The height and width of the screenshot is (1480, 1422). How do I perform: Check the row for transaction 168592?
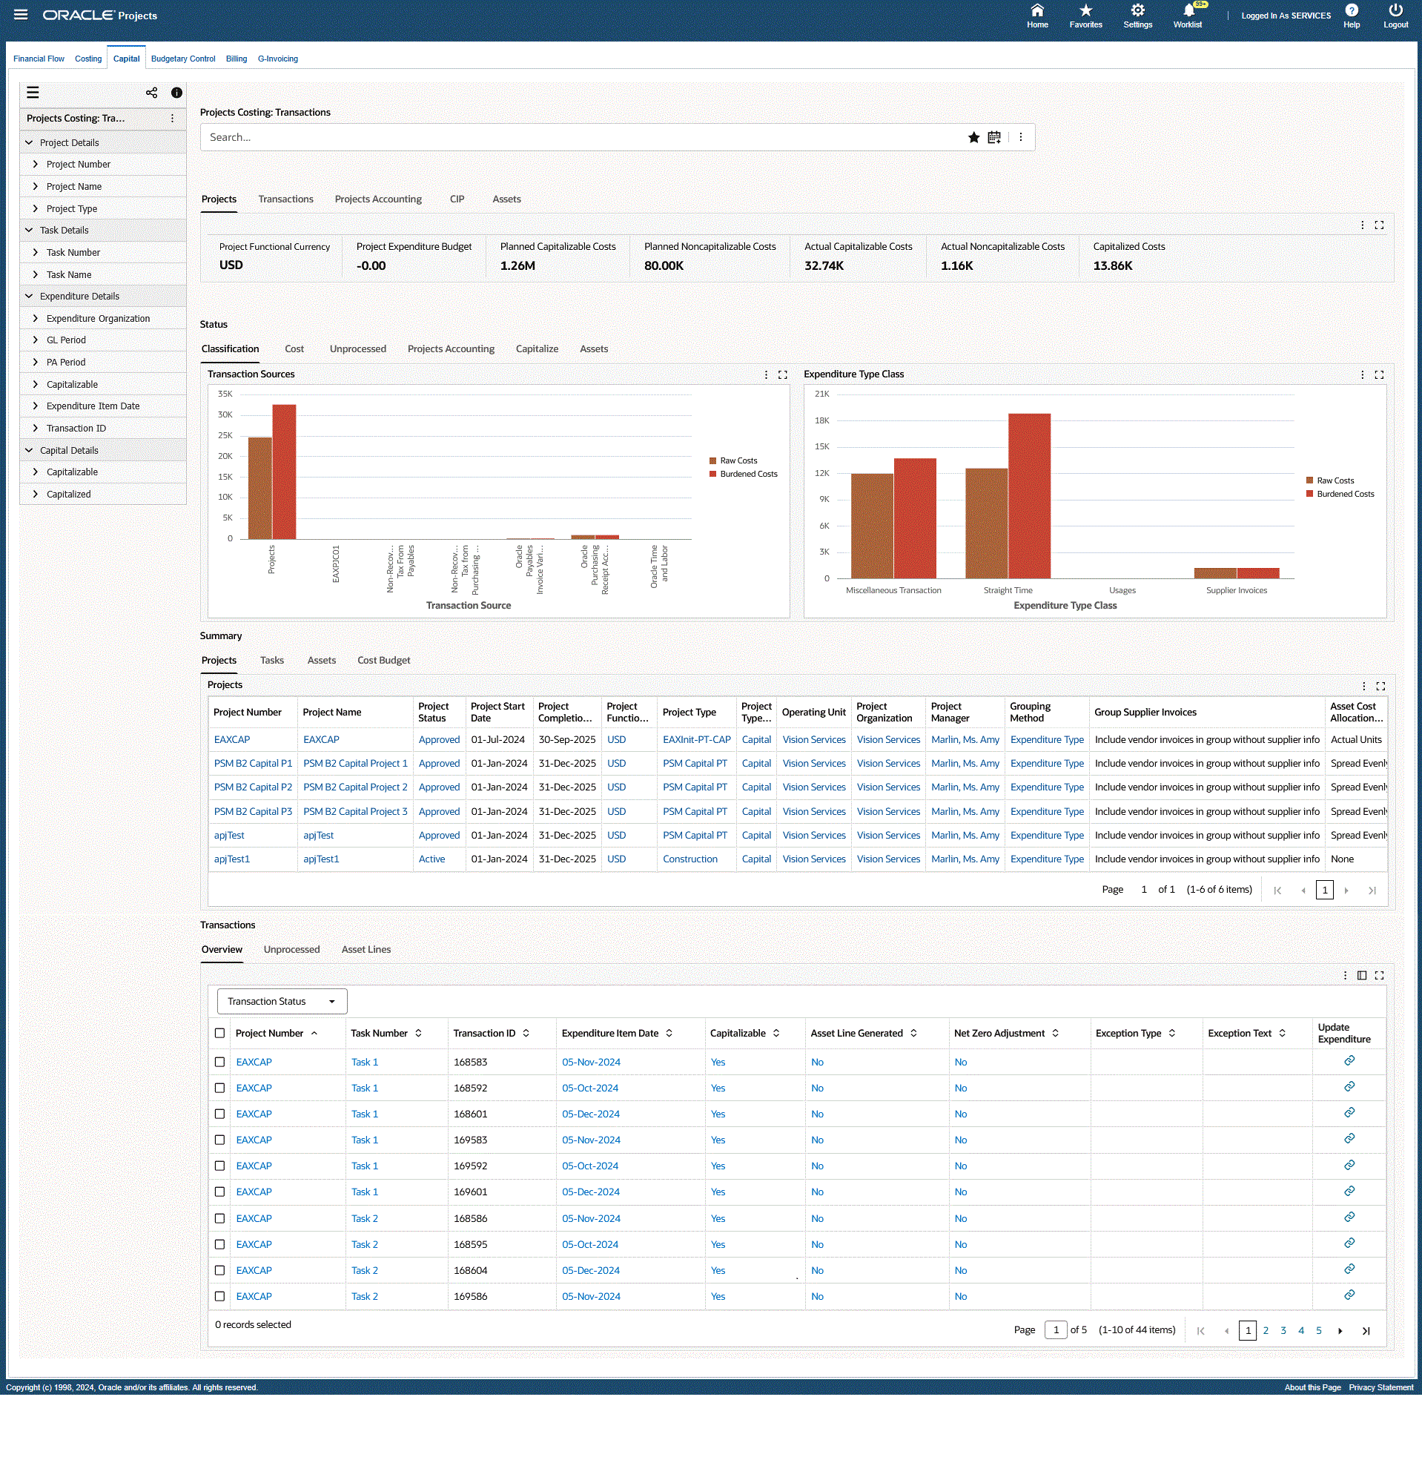point(219,1088)
